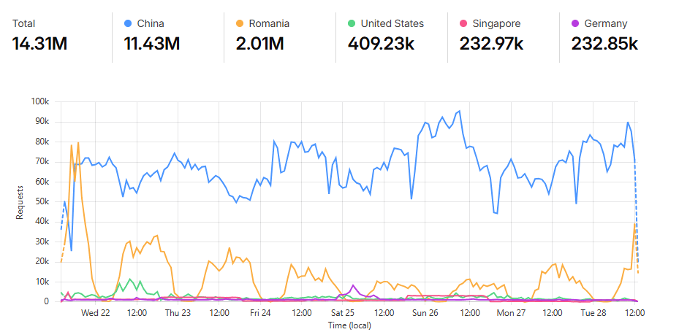Click Romania's 2.01M value
Screen dimensions: 679x332
pyautogui.click(x=259, y=43)
